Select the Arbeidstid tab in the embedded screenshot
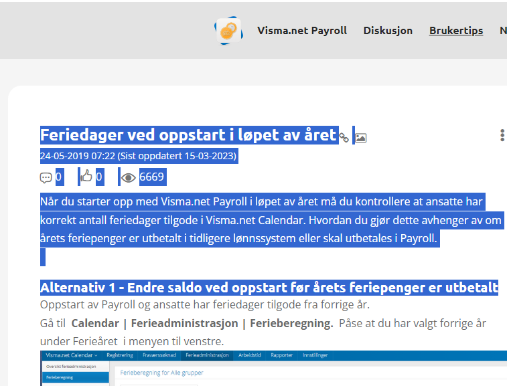The height and width of the screenshot is (386, 507). click(249, 355)
